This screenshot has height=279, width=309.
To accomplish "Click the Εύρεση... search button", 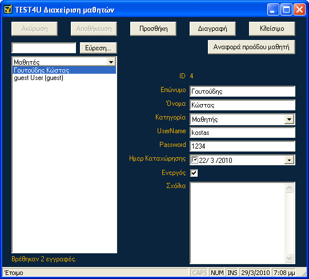I will coord(98,48).
